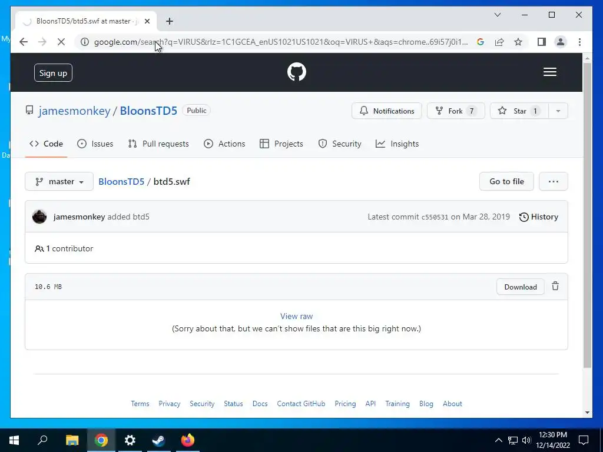Open Chrome three-dot menu
The image size is (603, 452).
(x=579, y=42)
